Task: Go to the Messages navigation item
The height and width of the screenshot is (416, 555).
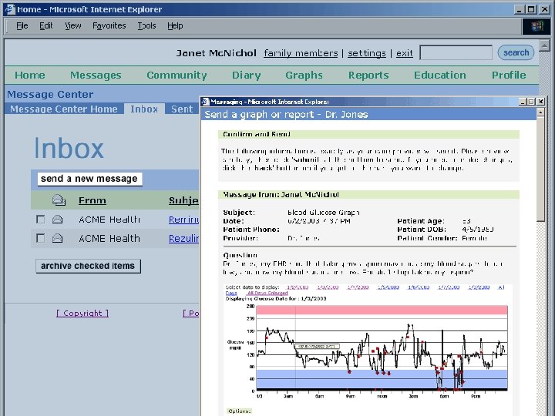Action: tap(96, 75)
